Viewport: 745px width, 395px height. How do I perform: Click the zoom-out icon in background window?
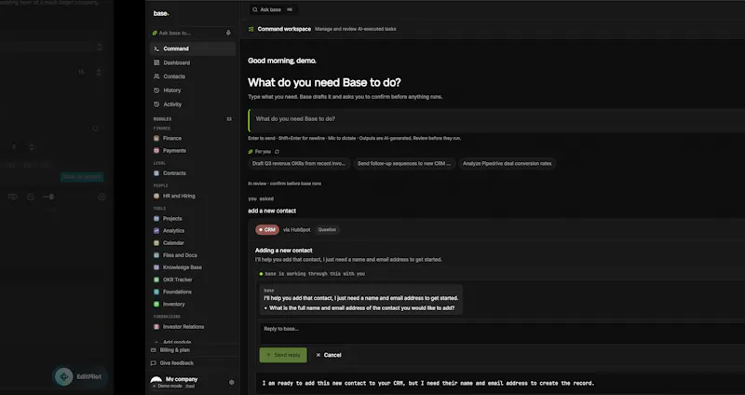point(31,197)
